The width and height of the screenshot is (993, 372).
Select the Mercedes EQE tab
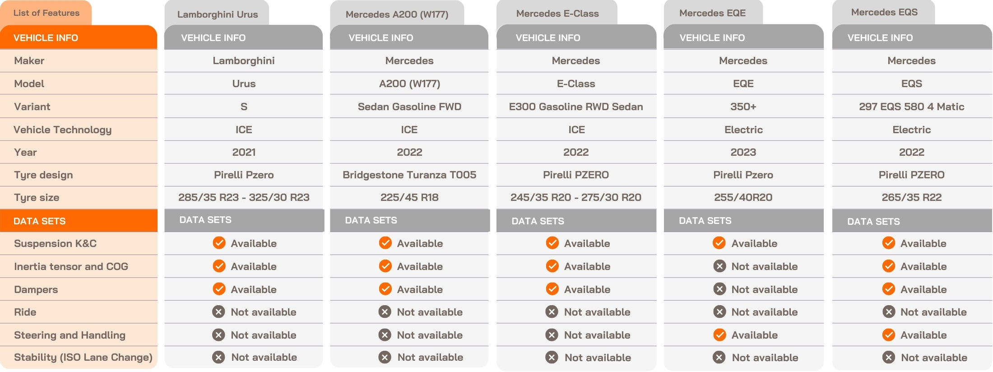712,13
